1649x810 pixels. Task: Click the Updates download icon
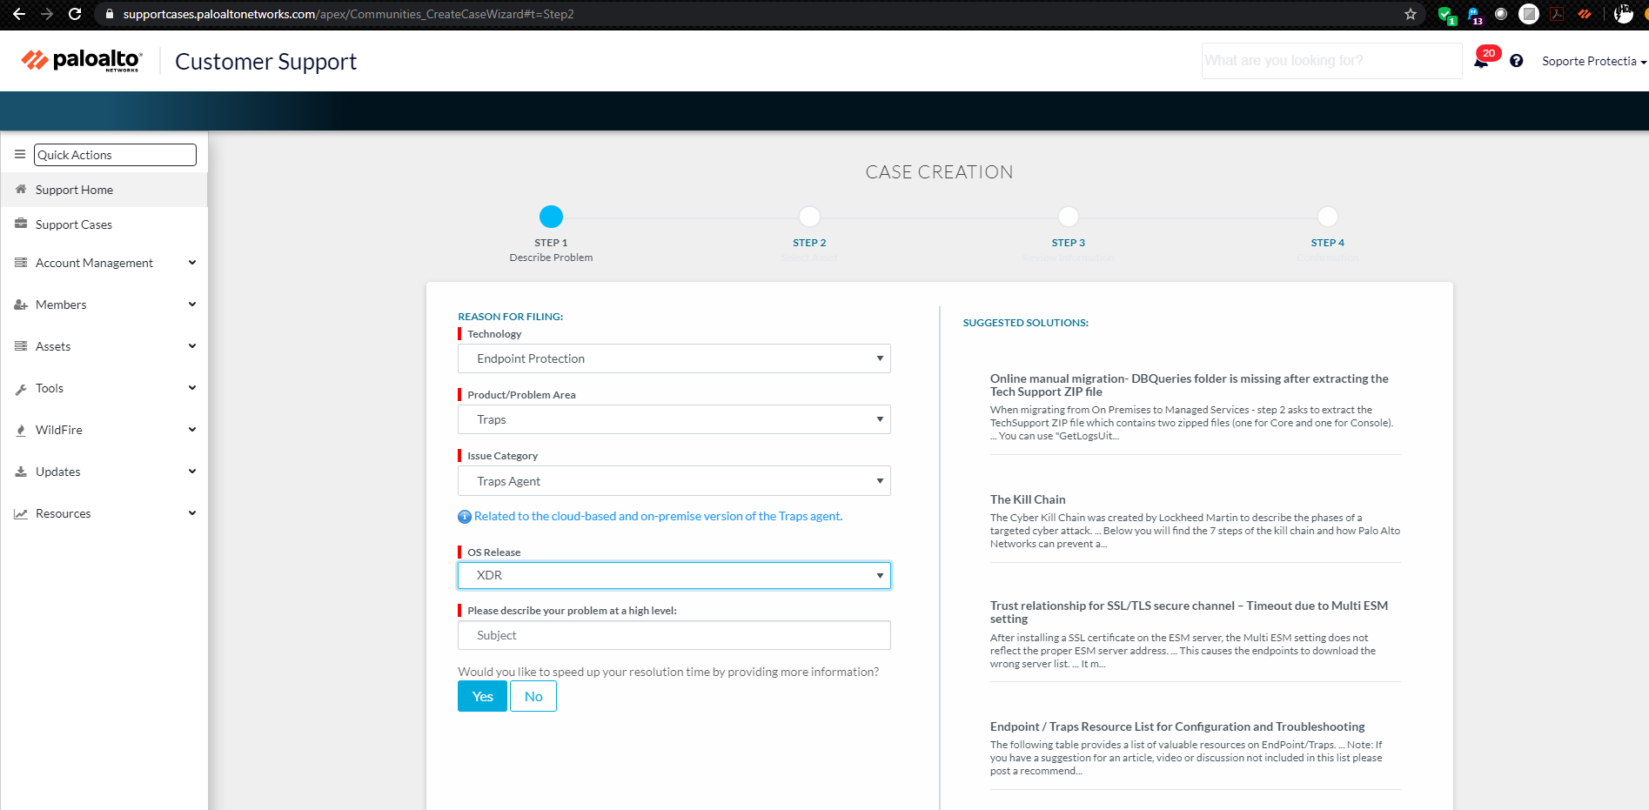tap(21, 472)
